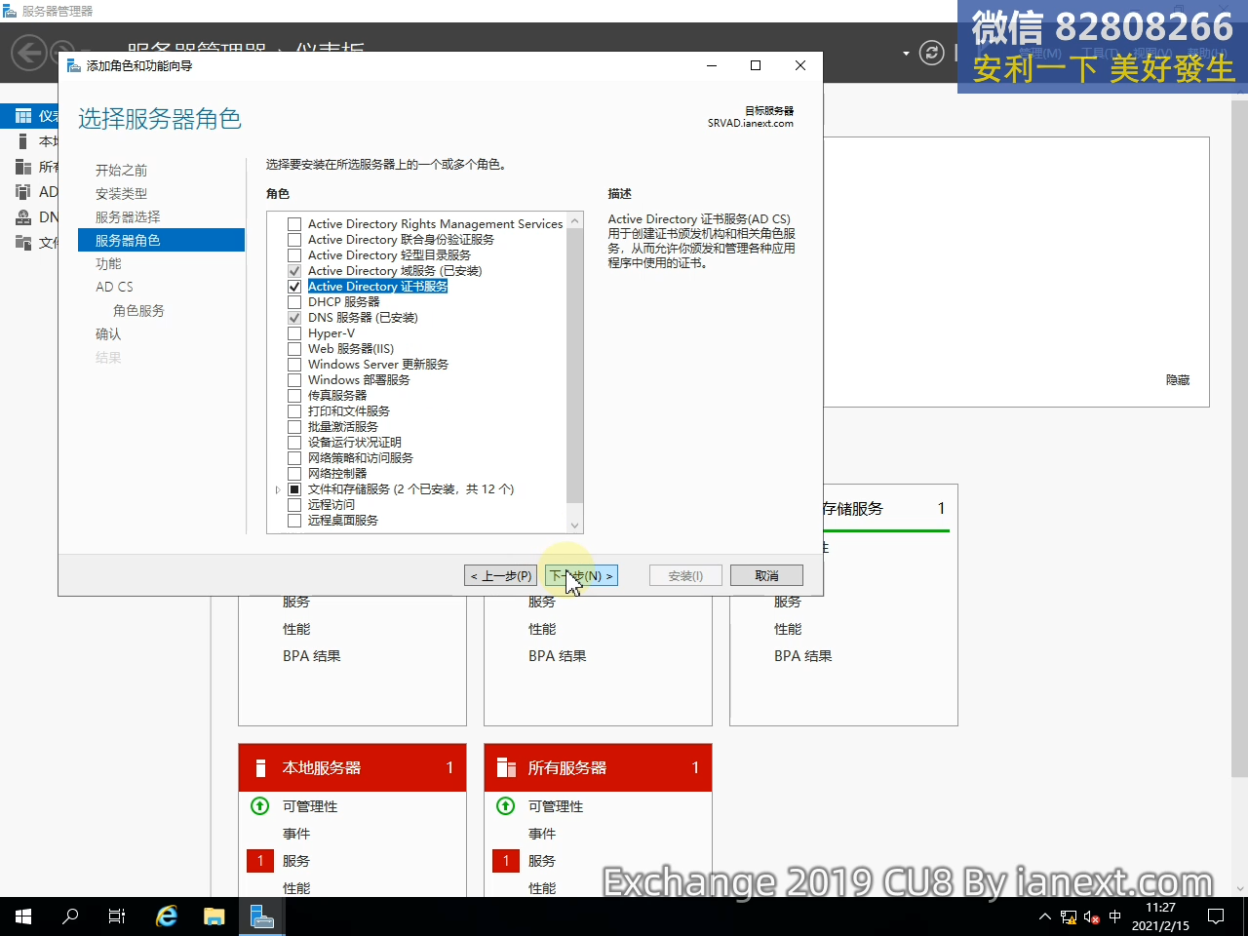Check Active Directory 轻型目录服务
The image size is (1248, 936).
(x=294, y=255)
